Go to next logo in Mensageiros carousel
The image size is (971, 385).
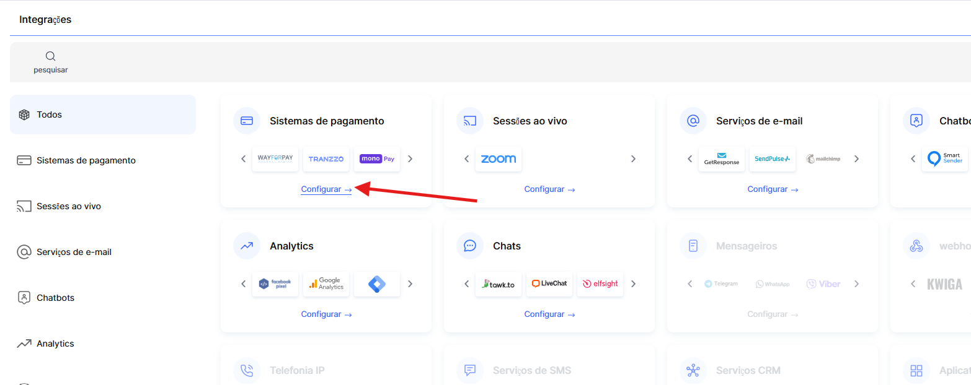[x=856, y=284]
